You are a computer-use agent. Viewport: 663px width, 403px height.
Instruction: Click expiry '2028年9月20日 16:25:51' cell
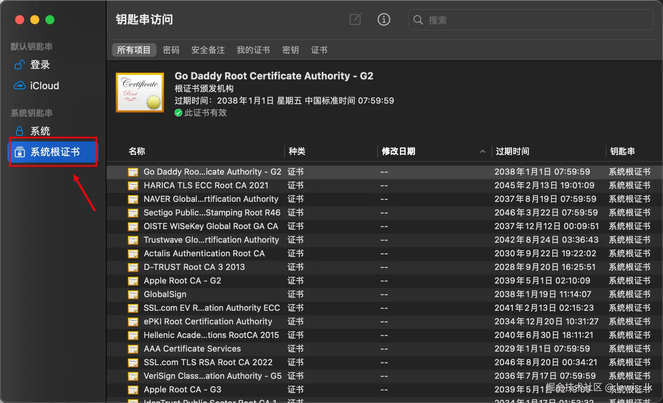coord(545,267)
